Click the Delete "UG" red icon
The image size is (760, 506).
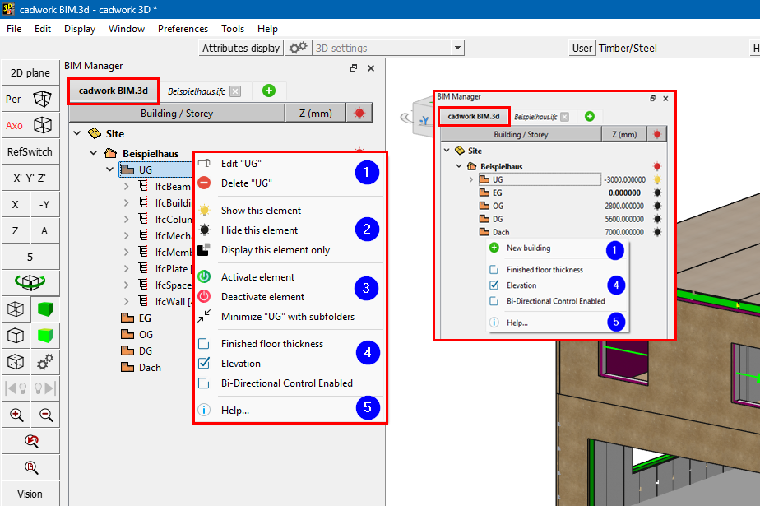coord(204,183)
